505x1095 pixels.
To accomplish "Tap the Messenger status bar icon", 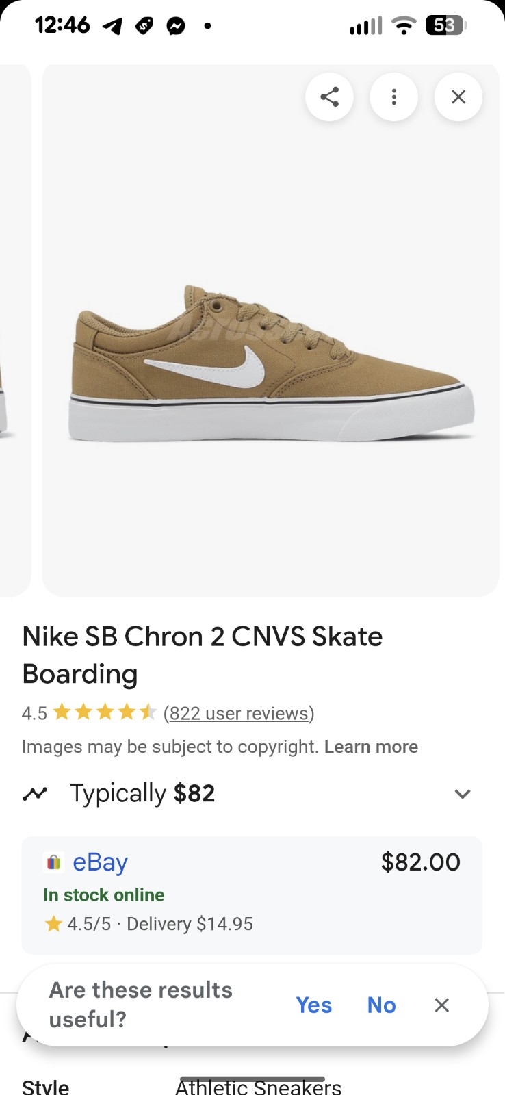I will point(176,27).
